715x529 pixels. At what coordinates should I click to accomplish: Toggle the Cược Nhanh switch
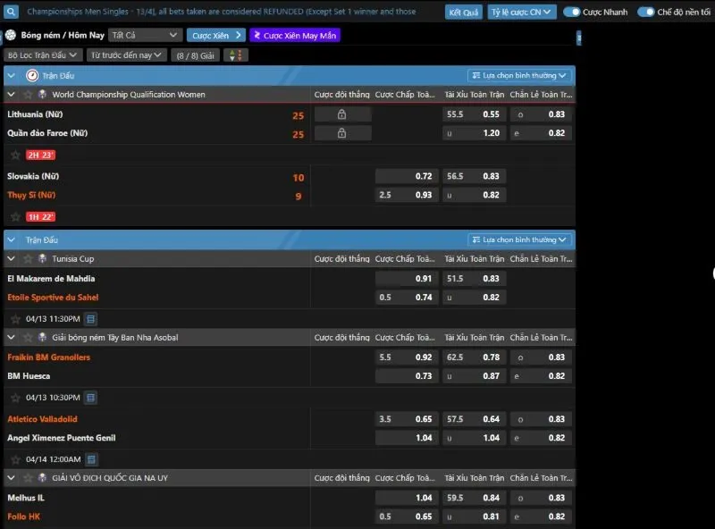[x=572, y=13]
